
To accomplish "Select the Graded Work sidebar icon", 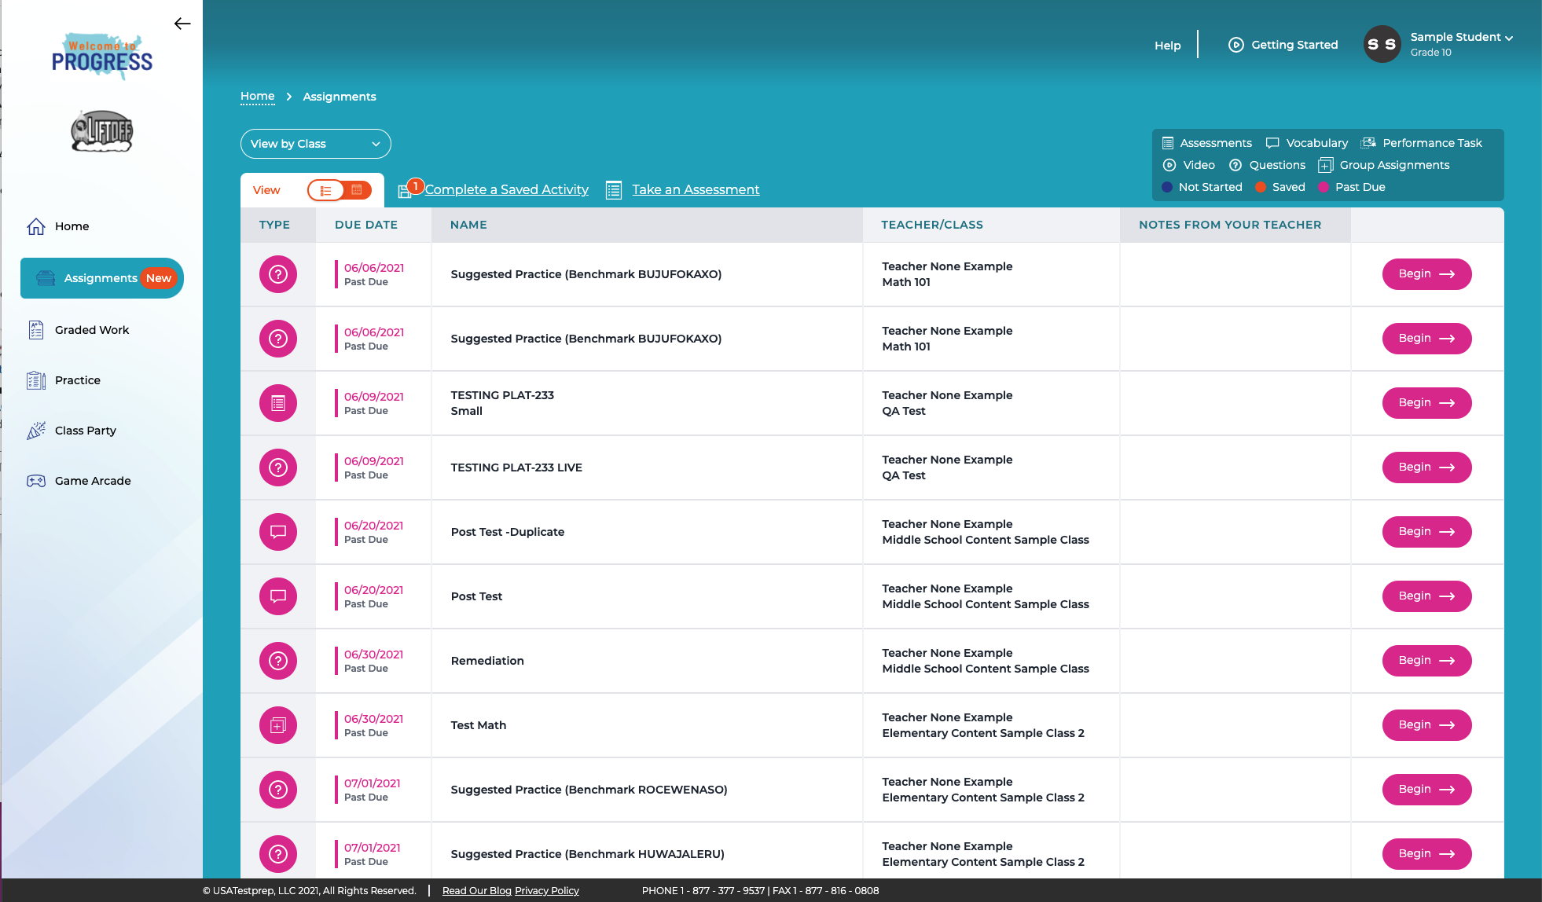I will coord(35,329).
